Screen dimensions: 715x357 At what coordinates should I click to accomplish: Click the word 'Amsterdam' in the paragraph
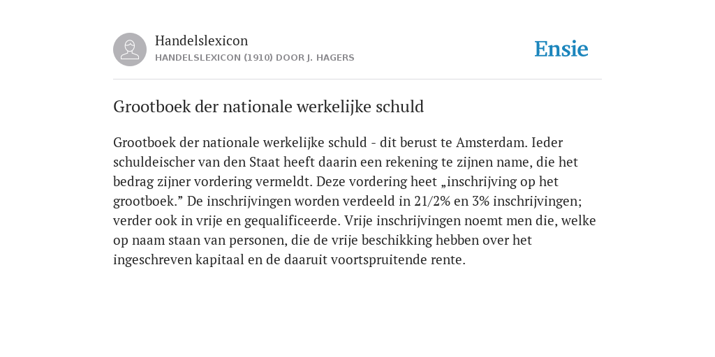point(489,142)
